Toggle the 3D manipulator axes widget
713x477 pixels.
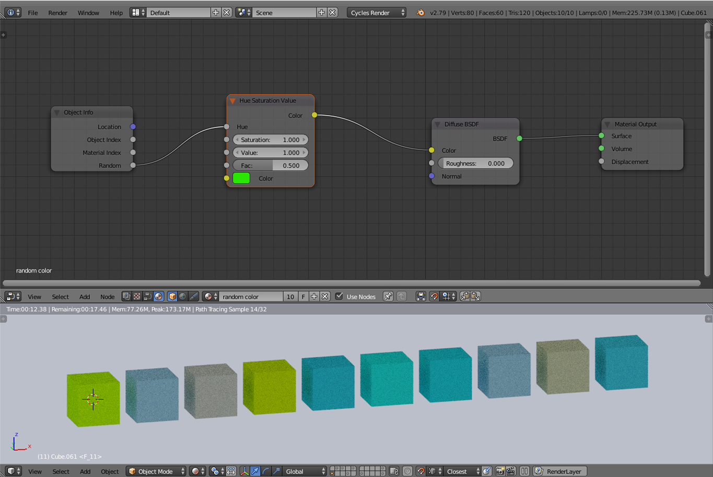[244, 471]
